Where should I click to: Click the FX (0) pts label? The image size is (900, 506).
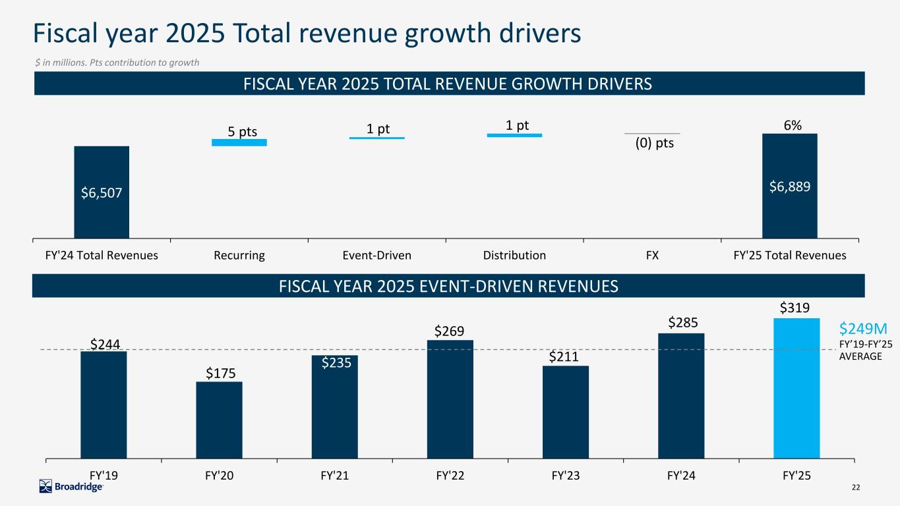click(654, 143)
